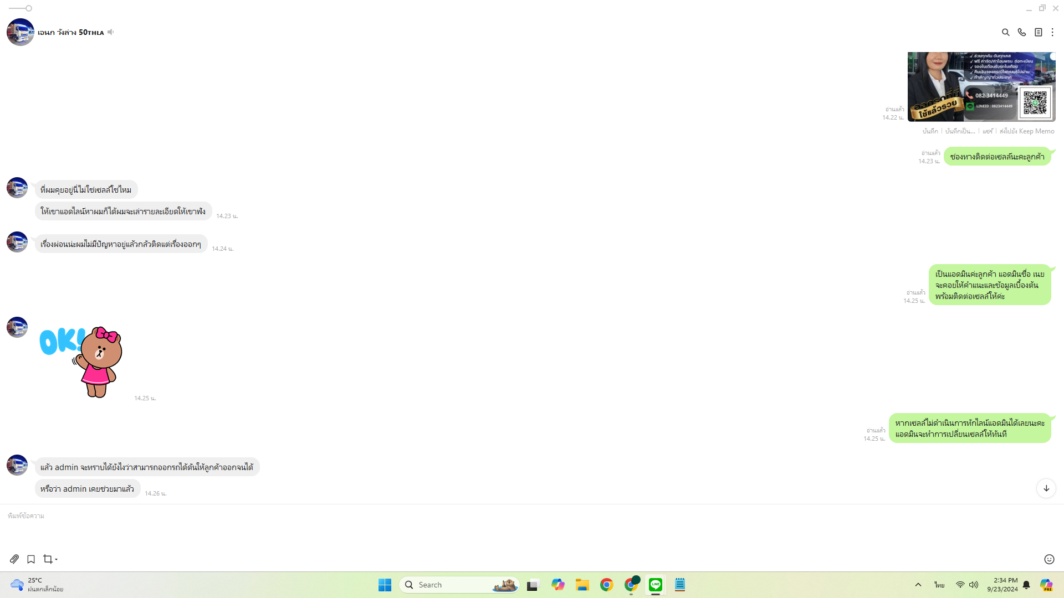Toggle the muted speaker icon beside chat name
This screenshot has width=1064, height=598.
click(111, 32)
